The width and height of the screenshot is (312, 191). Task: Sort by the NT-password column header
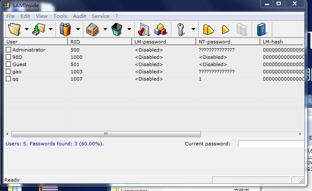228,42
